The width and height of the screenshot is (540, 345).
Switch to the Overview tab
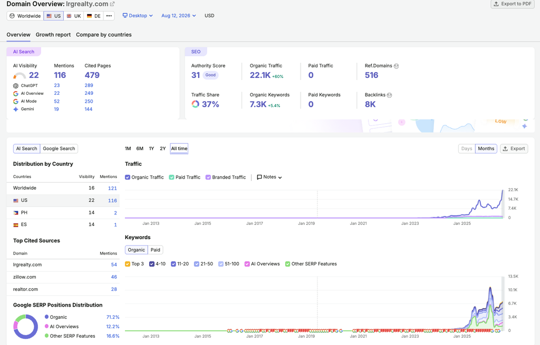pos(18,35)
